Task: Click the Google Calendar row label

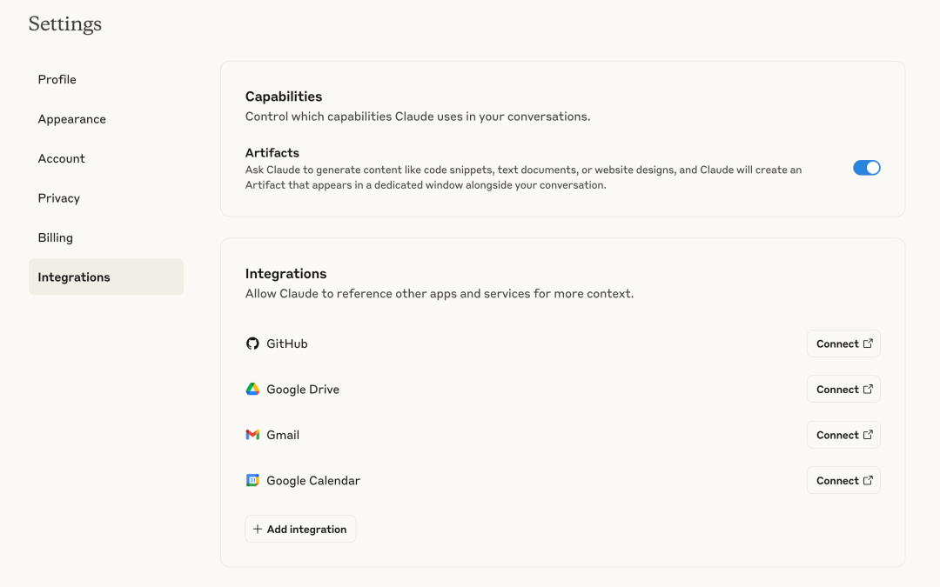Action: click(x=313, y=480)
